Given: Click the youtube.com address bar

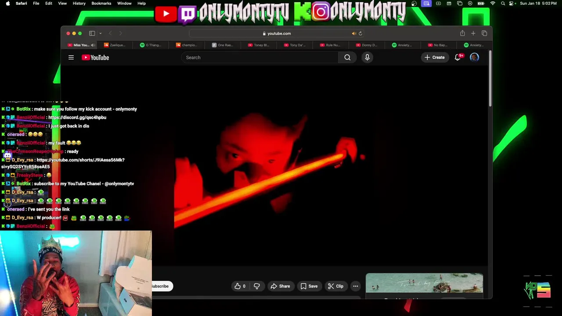Looking at the screenshot, I should pos(277,33).
